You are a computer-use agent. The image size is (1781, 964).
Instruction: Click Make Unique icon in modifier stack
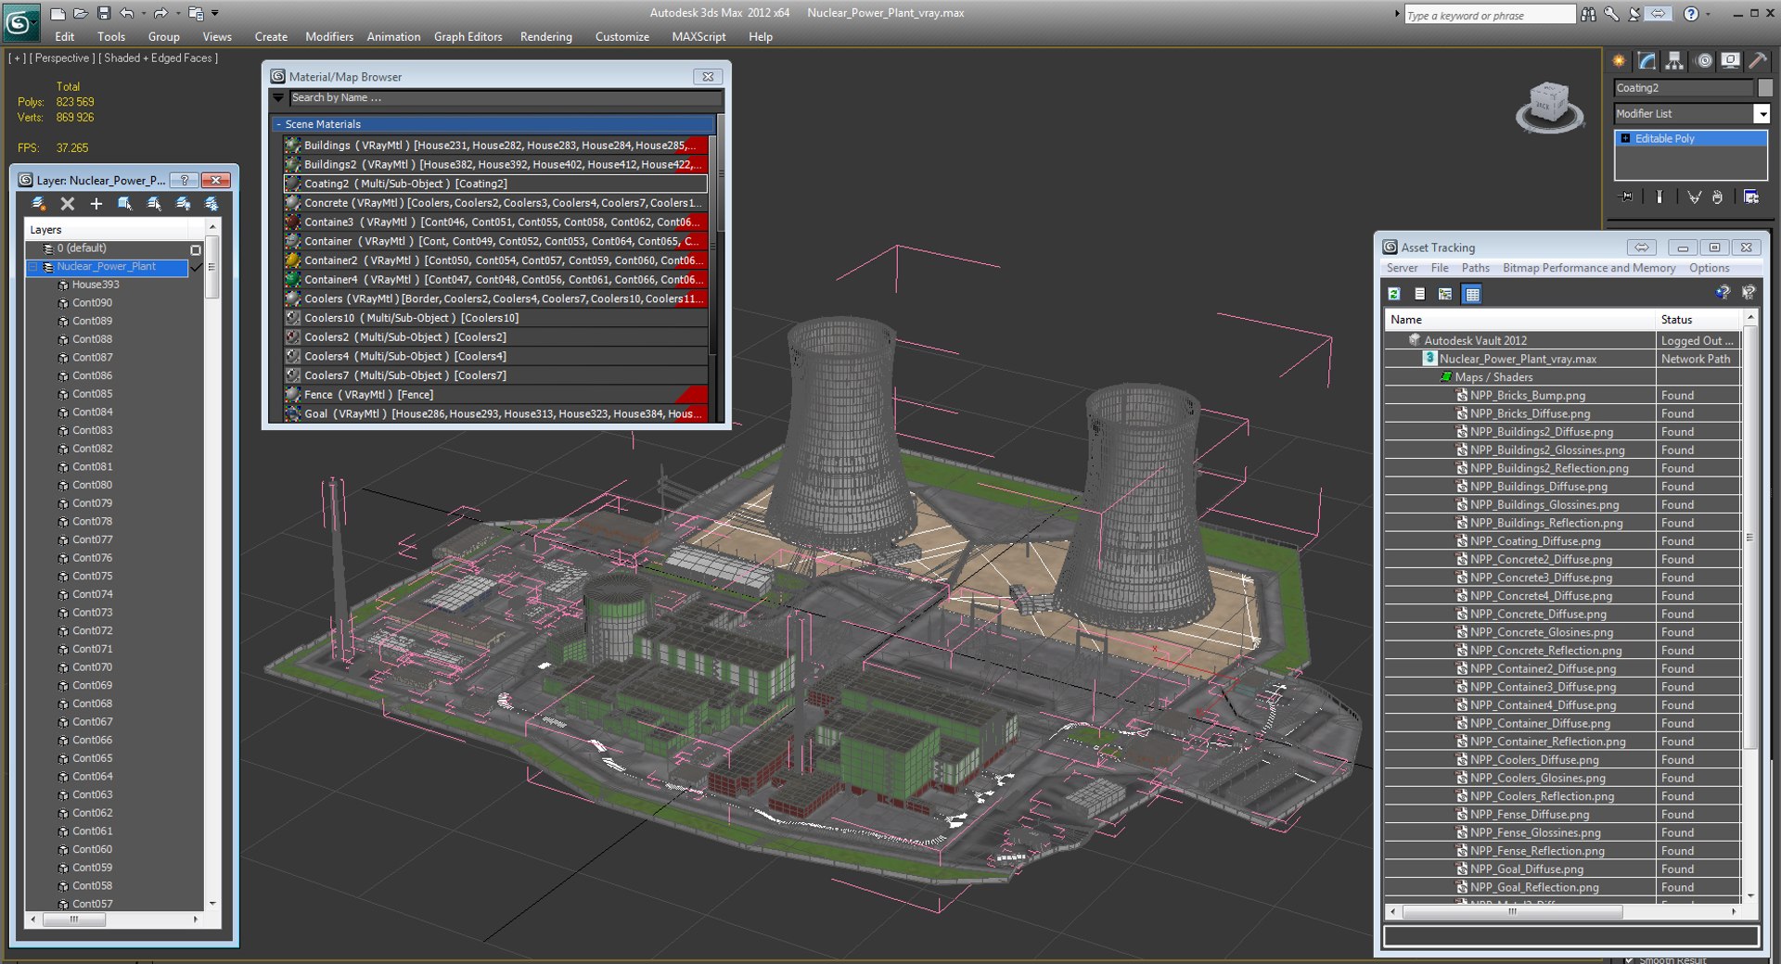(1694, 197)
